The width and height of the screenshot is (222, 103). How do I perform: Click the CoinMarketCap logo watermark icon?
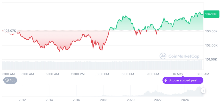[163, 56]
